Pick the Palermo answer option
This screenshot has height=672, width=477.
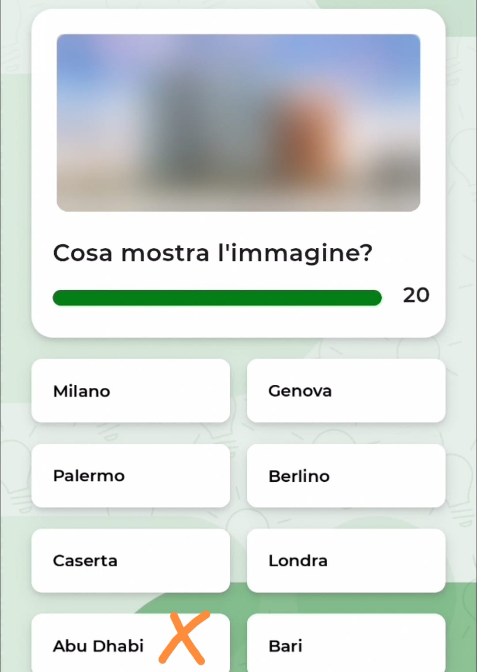(130, 476)
